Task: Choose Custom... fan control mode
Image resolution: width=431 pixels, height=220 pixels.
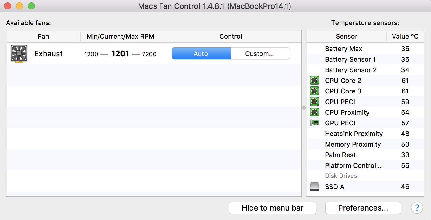Action: click(260, 54)
